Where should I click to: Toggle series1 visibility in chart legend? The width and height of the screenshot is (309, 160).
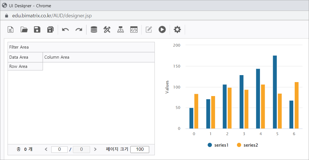click(x=218, y=145)
